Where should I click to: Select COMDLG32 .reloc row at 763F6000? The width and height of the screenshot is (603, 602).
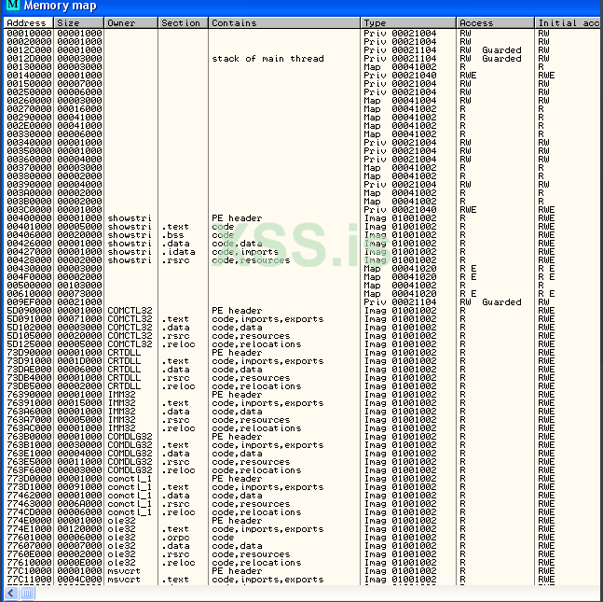(302, 470)
